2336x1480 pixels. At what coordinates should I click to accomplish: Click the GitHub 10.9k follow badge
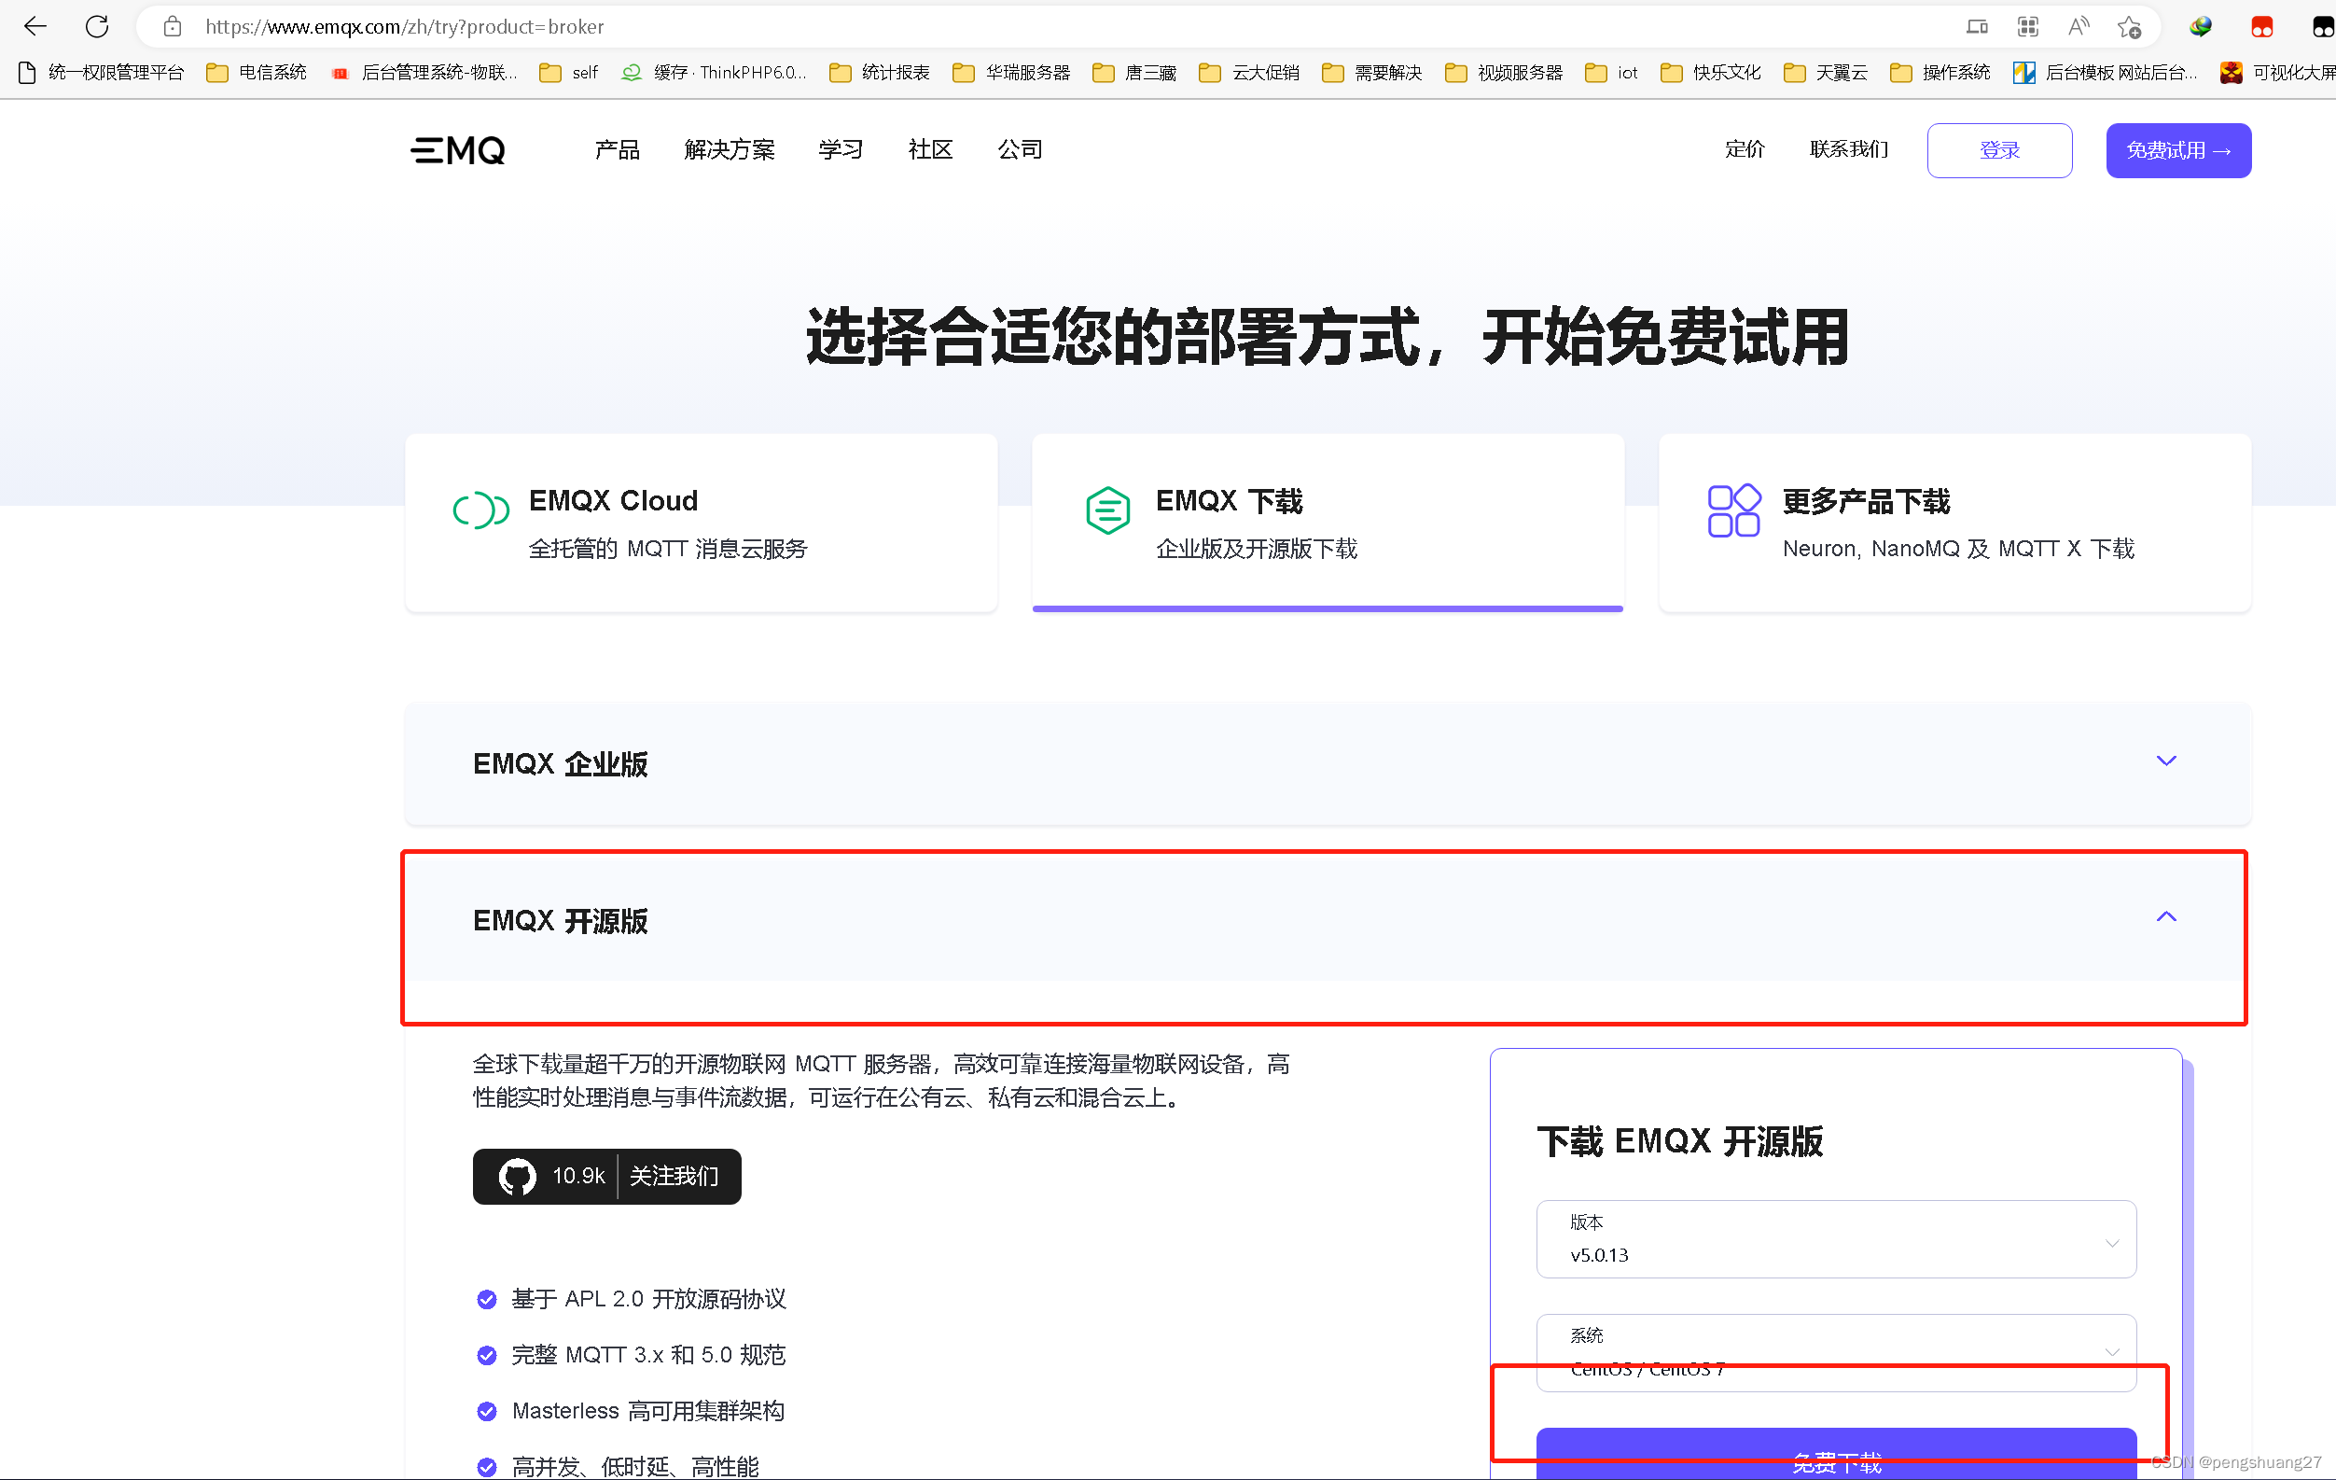click(x=606, y=1176)
